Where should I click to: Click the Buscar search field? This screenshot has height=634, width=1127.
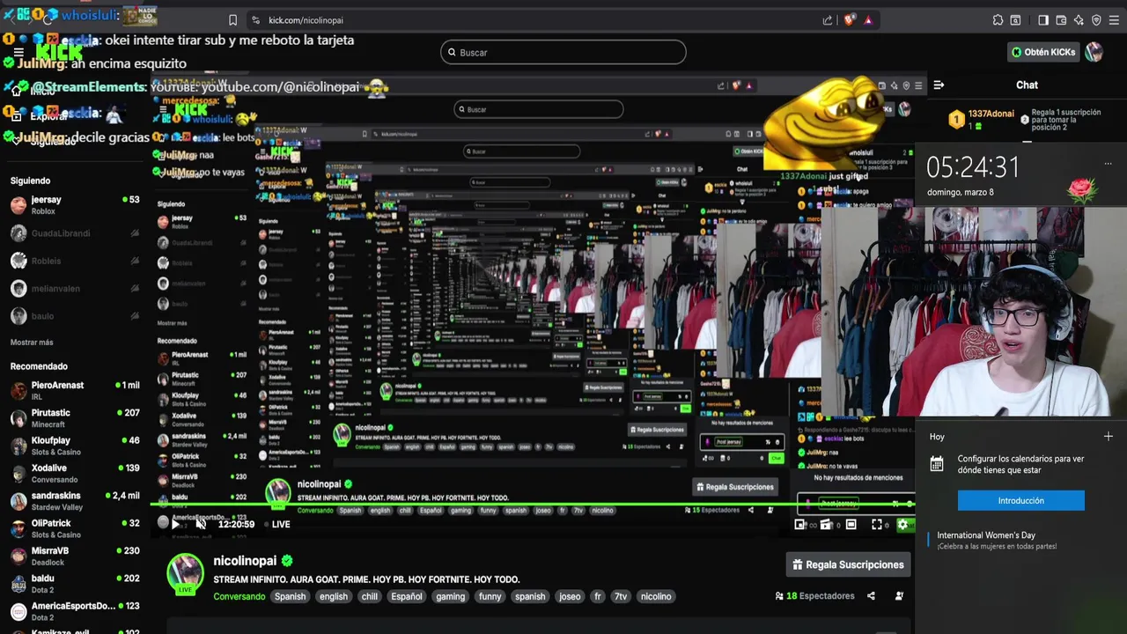coord(563,52)
